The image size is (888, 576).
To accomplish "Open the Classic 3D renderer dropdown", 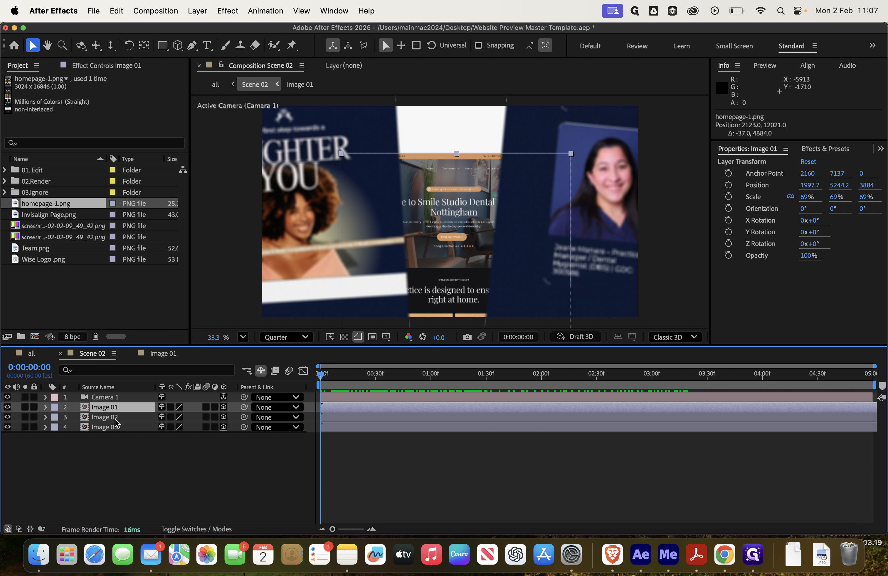I will click(x=675, y=337).
